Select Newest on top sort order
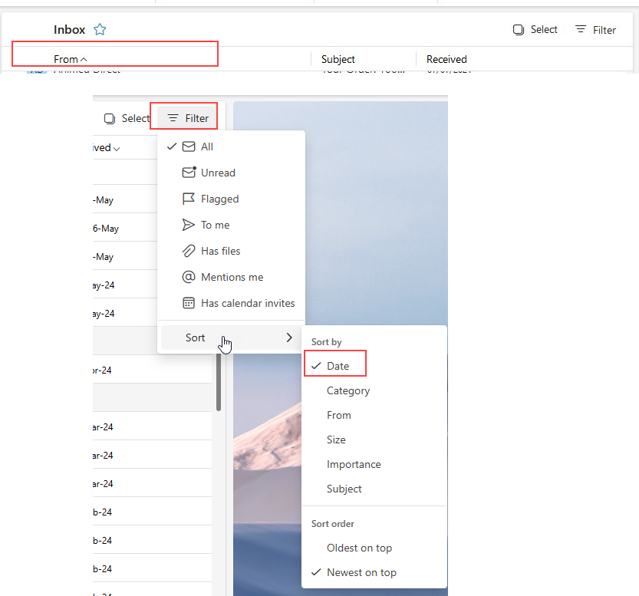This screenshot has width=639, height=596. (374, 572)
